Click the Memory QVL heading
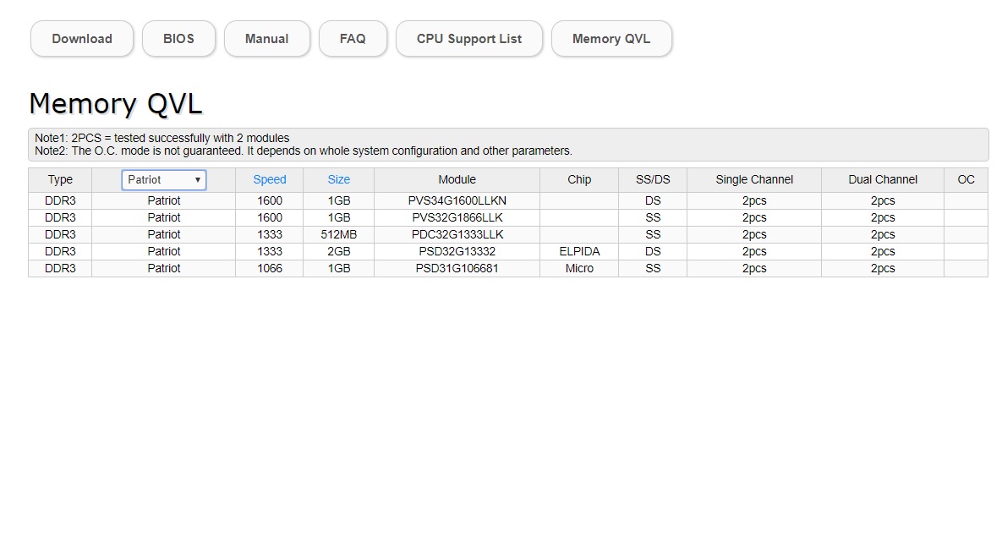The image size is (1002, 548). (116, 103)
